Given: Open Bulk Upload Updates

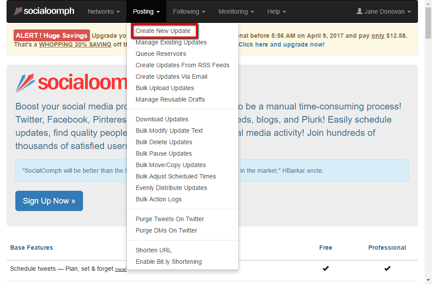Looking at the screenshot, I should click(165, 88).
